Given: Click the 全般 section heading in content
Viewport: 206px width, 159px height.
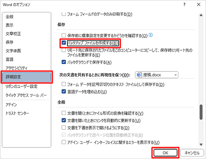Looking at the screenshot, I should coord(61,102).
